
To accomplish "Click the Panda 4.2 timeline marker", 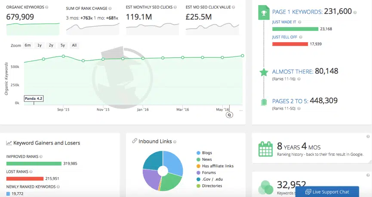I will pos(34,98).
